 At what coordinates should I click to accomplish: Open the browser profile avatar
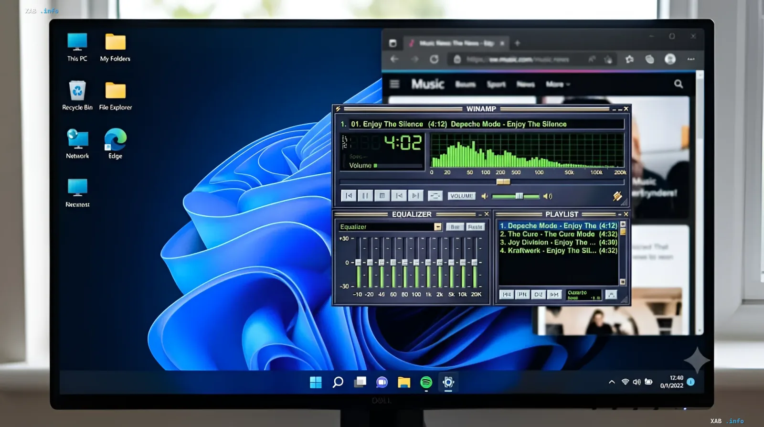tap(670, 59)
